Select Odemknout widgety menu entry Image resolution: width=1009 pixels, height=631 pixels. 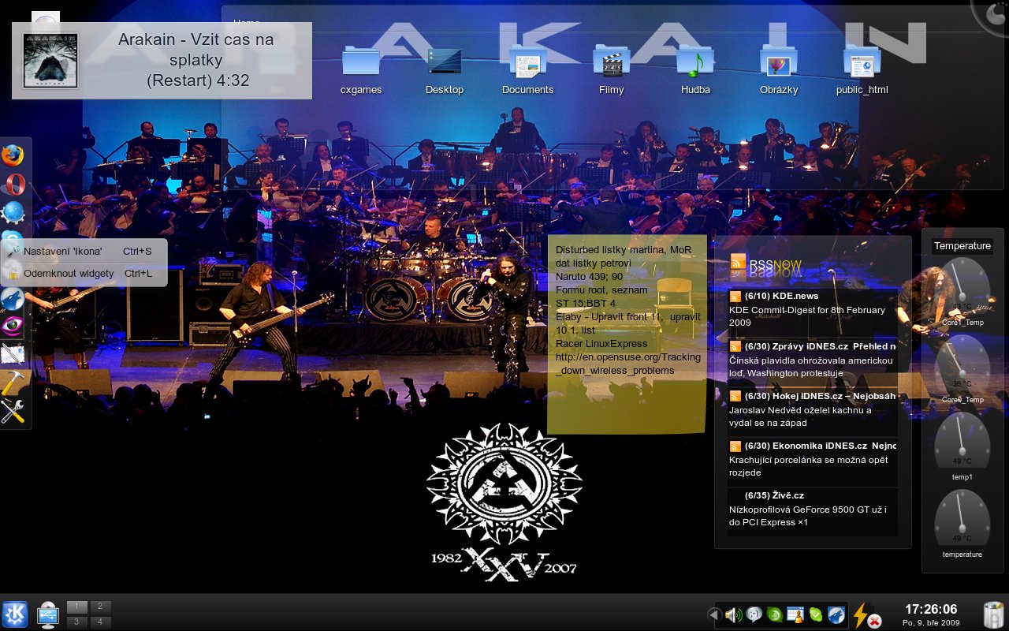point(84,273)
